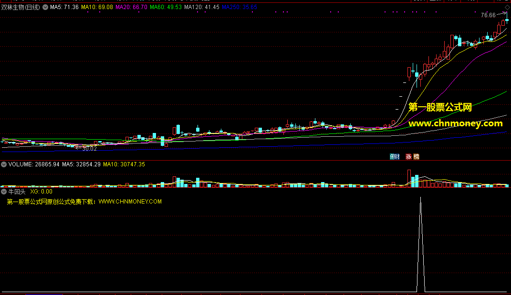Click the tallest red volume bar
This screenshot has height=295, width=511.
pyautogui.click(x=409, y=178)
